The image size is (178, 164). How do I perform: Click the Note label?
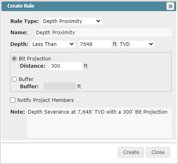(x=18, y=112)
